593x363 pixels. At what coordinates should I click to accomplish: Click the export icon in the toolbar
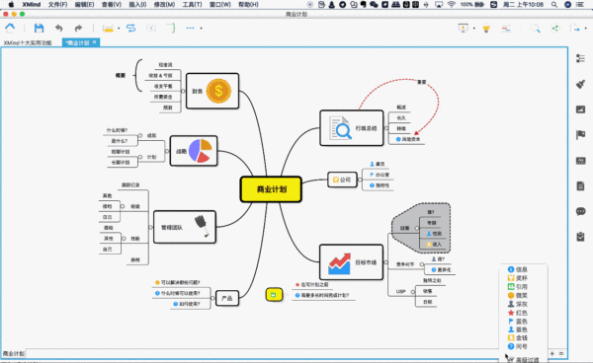(x=576, y=28)
